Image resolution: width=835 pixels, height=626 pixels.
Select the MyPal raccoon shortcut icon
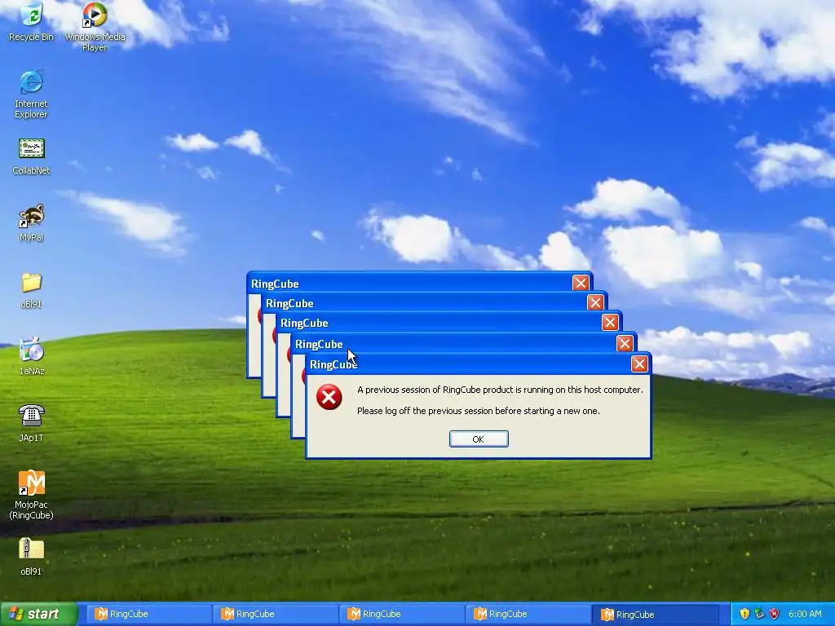[32, 223]
